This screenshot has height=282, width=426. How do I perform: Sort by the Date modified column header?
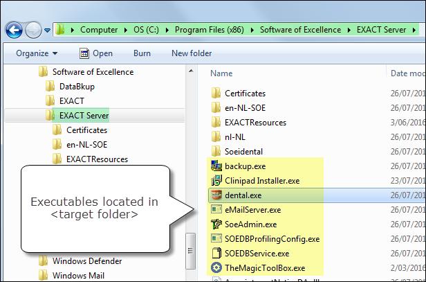(407, 73)
